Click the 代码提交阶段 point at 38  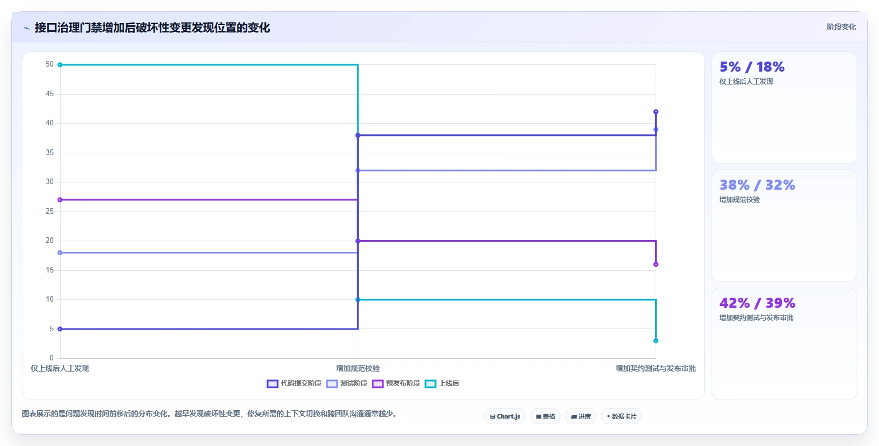pos(358,135)
